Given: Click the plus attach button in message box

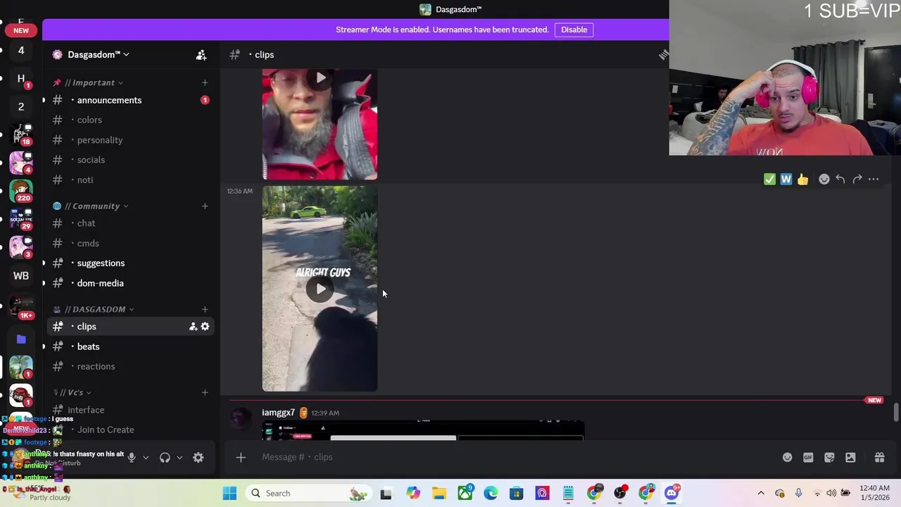Looking at the screenshot, I should [x=241, y=457].
